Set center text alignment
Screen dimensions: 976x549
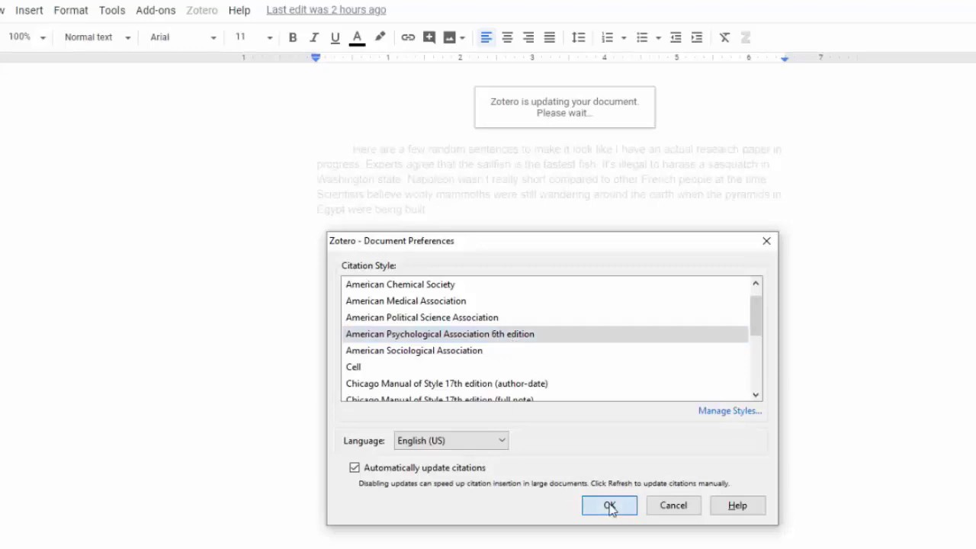[507, 37]
